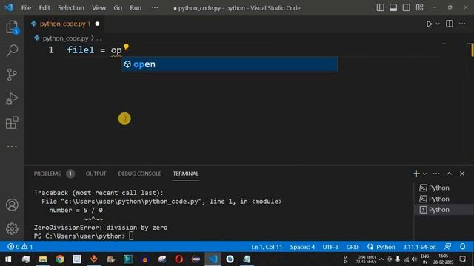The image size is (474, 266).
Task: Open the Selection menu
Action: coord(71,8)
